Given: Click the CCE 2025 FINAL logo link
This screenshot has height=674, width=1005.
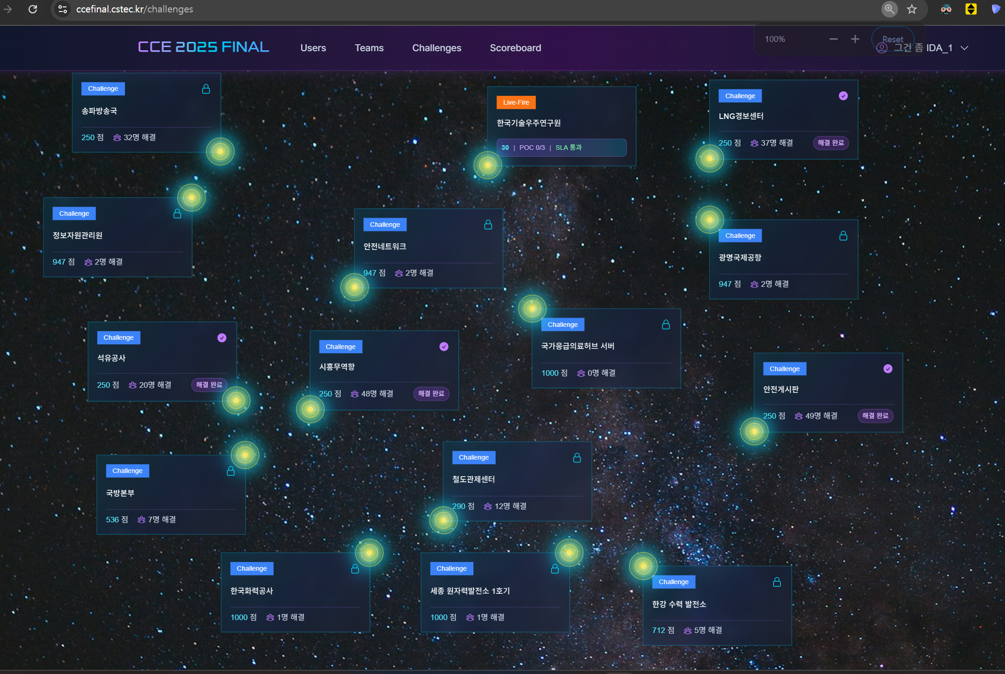Looking at the screenshot, I should click(x=203, y=47).
